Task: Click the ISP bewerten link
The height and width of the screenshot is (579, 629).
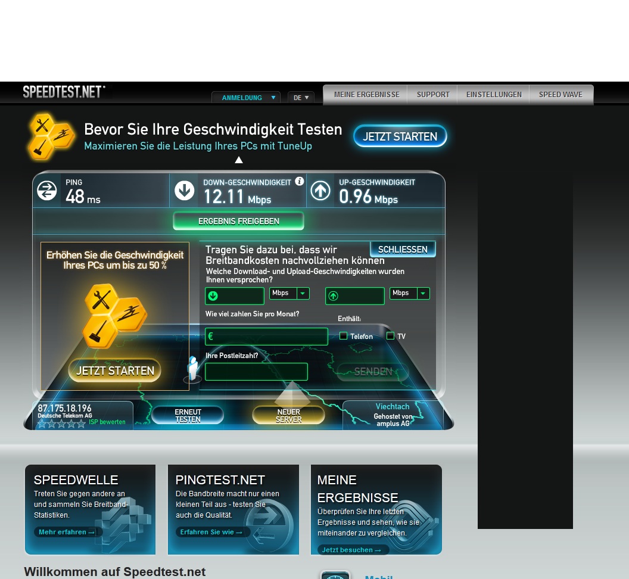Action: (107, 422)
